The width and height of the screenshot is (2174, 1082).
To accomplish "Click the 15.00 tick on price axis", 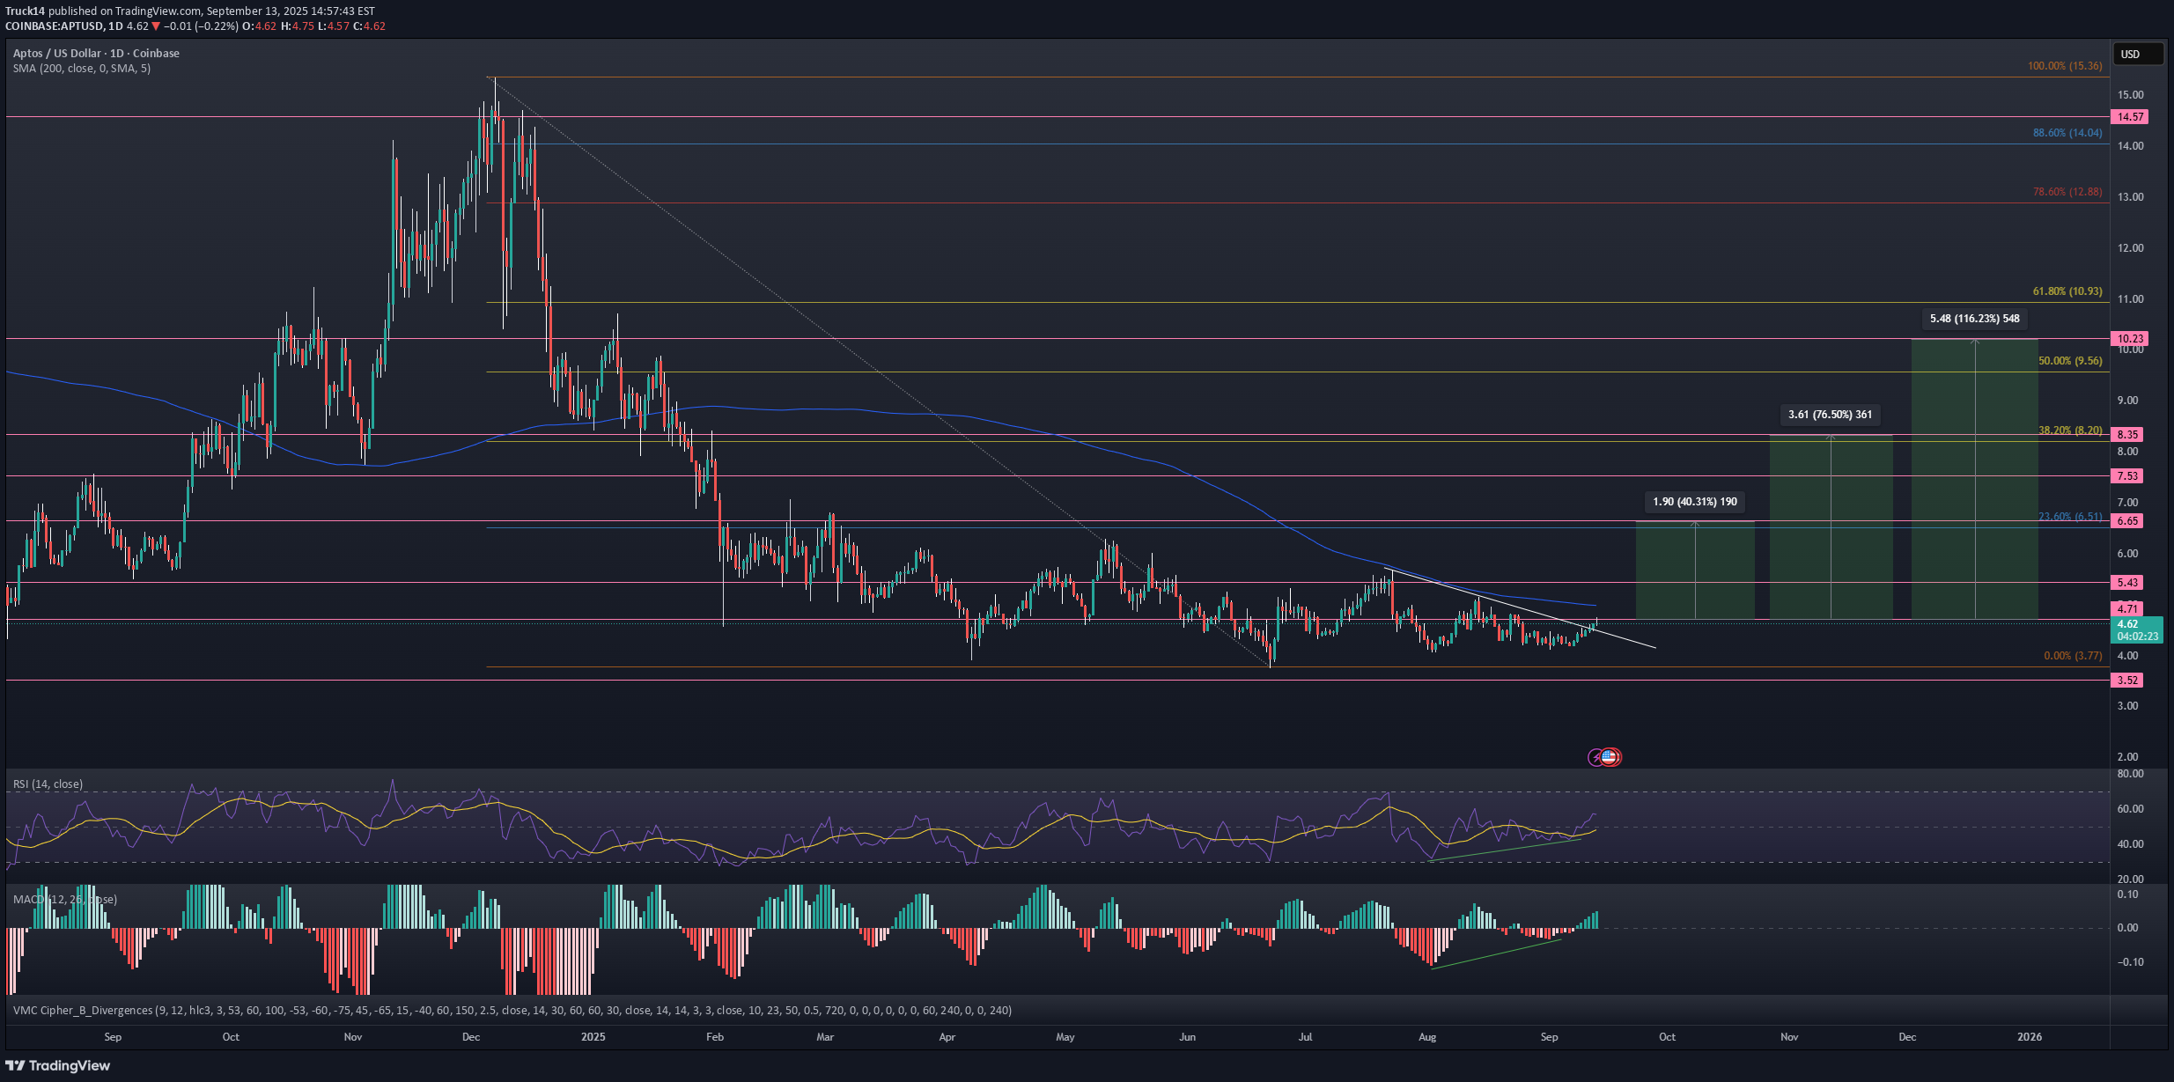I will [x=2131, y=95].
